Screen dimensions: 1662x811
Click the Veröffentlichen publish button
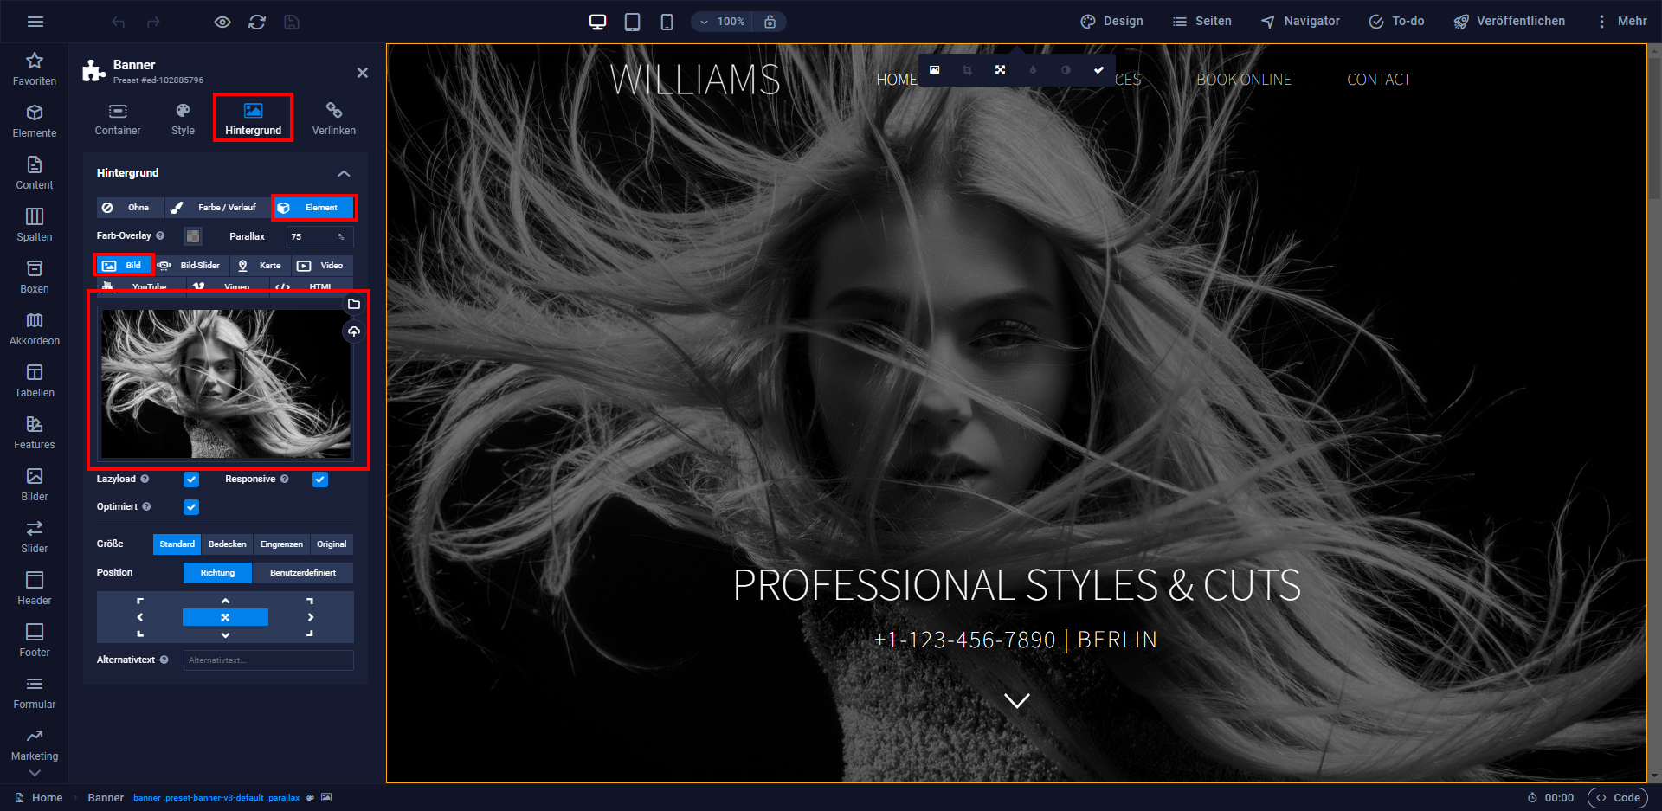tap(1509, 22)
